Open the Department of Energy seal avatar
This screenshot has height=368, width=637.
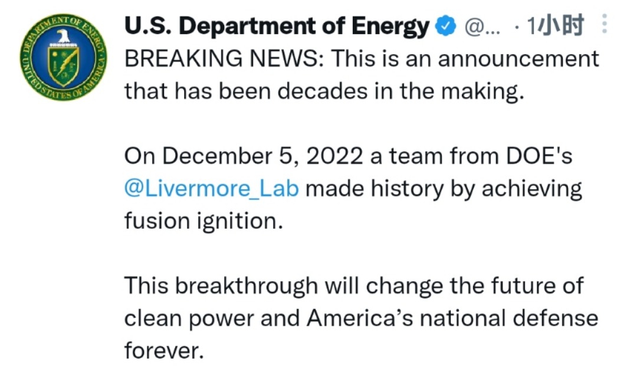[x=63, y=57]
